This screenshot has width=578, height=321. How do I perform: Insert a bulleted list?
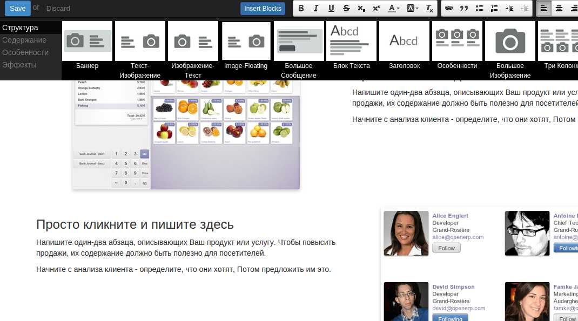[x=479, y=8]
